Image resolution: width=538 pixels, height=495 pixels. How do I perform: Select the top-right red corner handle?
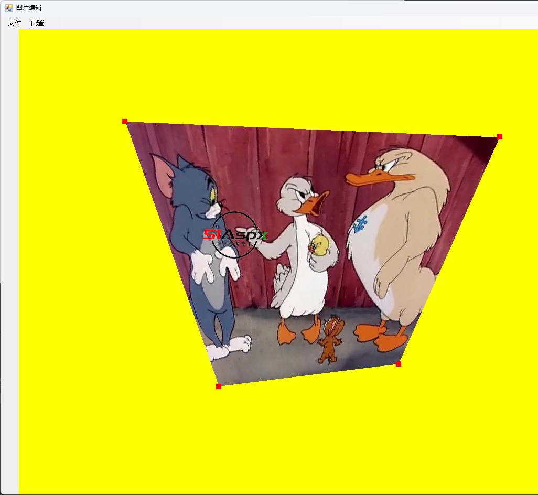pos(500,137)
